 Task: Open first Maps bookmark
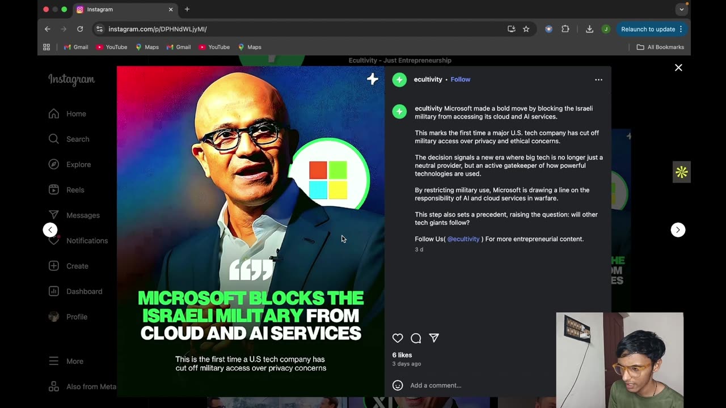[146, 47]
